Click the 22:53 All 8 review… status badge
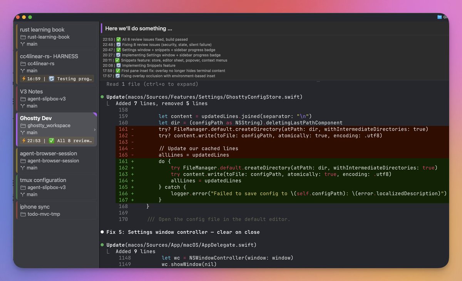The height and width of the screenshot is (281, 462). click(57, 141)
